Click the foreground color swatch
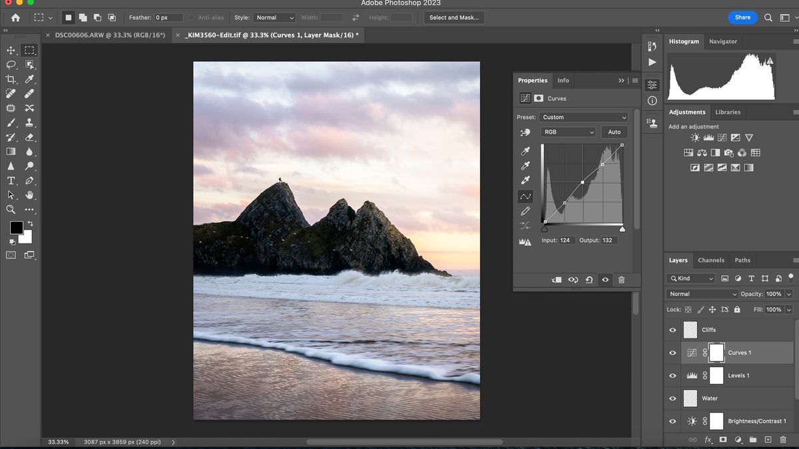This screenshot has height=449, width=799. tap(16, 228)
